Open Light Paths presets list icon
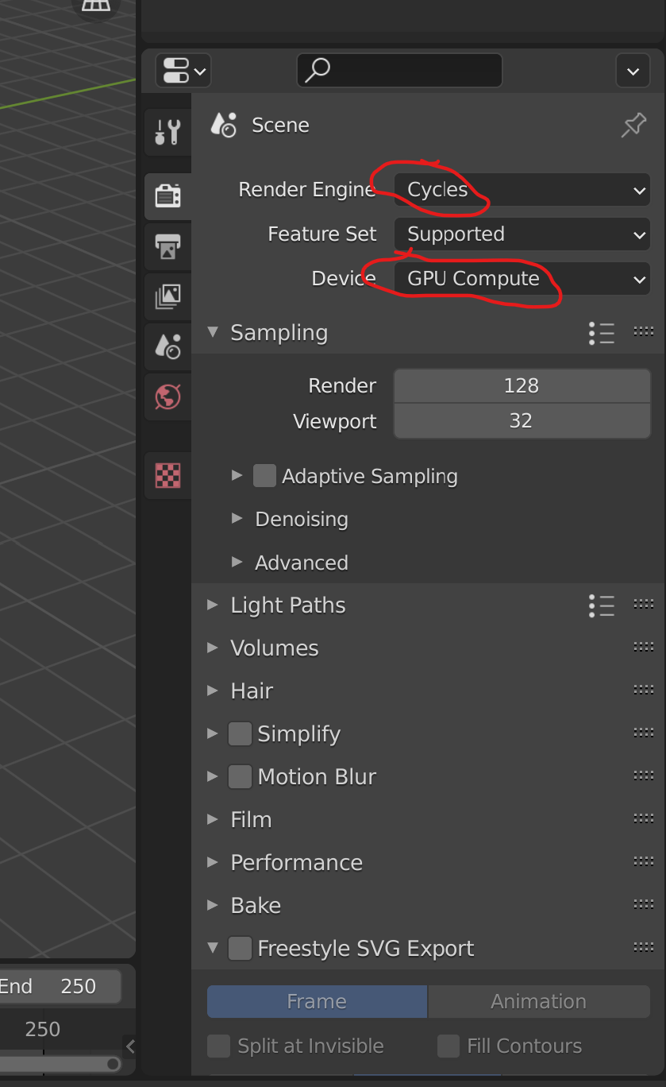 (602, 605)
